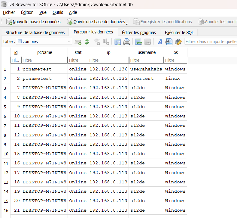Click insert new record icon
The height and width of the screenshot is (218, 237).
(x=138, y=42)
